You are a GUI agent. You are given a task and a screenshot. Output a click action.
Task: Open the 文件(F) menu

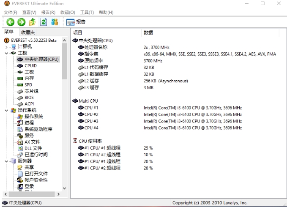(11, 12)
